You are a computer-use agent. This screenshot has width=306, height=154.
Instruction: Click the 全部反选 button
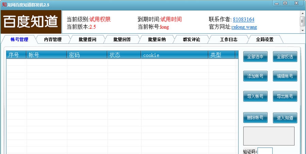pyautogui.click(x=285, y=57)
